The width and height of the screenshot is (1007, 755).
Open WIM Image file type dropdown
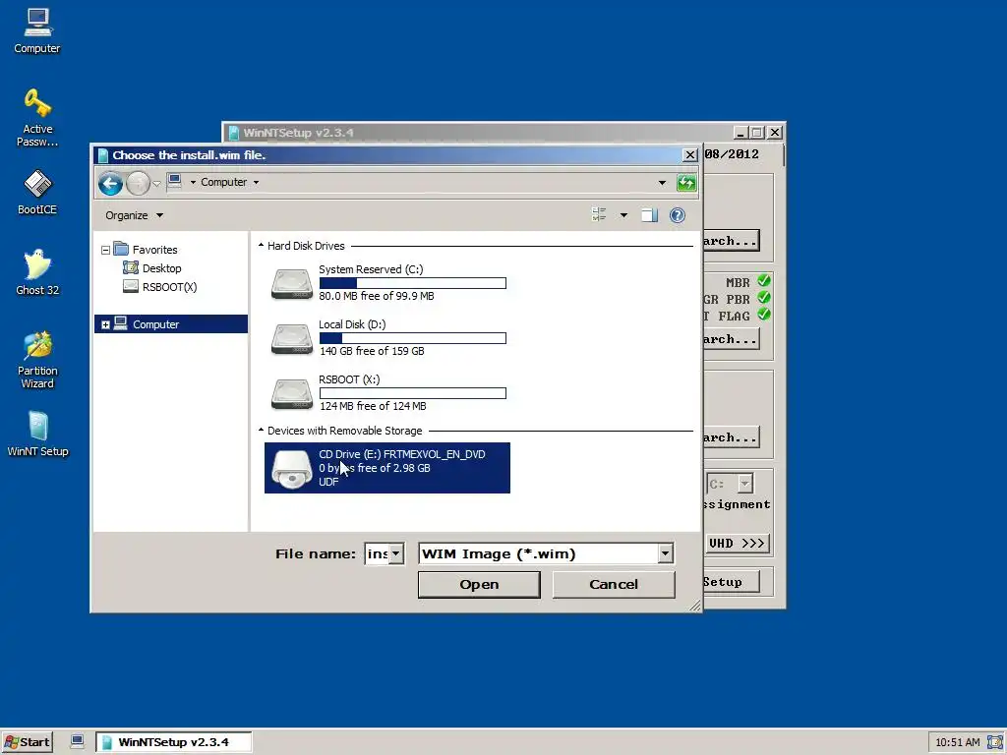(x=666, y=553)
